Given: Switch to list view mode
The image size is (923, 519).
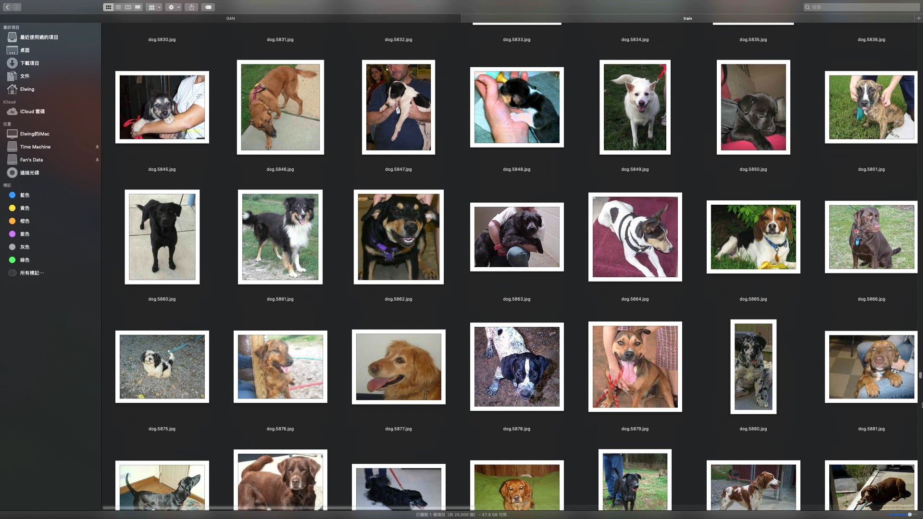Looking at the screenshot, I should click(x=118, y=7).
